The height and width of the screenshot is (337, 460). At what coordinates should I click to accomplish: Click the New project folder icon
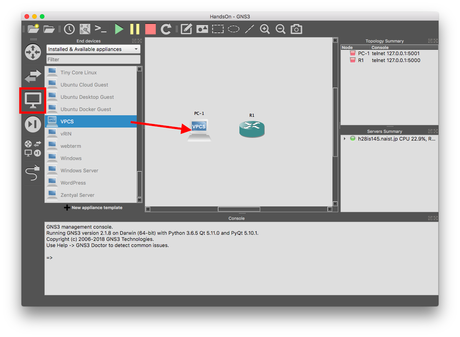tap(33, 29)
